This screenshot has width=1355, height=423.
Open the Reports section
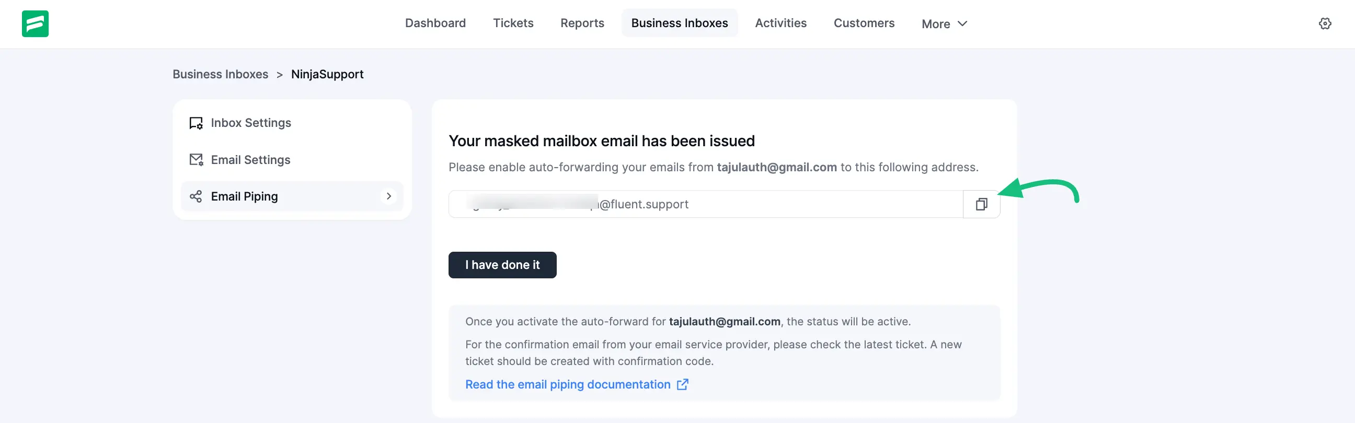click(x=582, y=23)
